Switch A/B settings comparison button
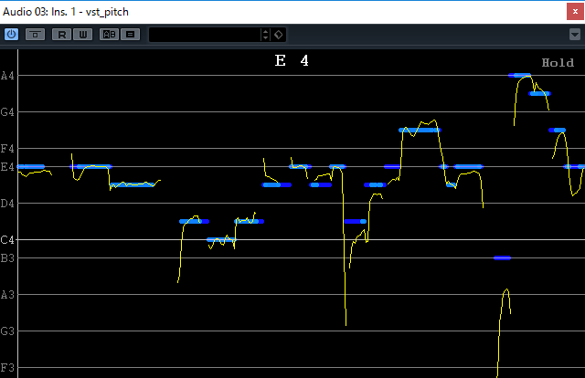The width and height of the screenshot is (585, 378). pos(109,35)
